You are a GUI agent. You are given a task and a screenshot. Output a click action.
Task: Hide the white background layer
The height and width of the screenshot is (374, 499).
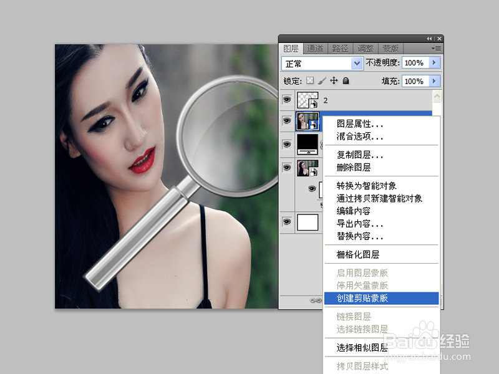pyautogui.click(x=287, y=222)
